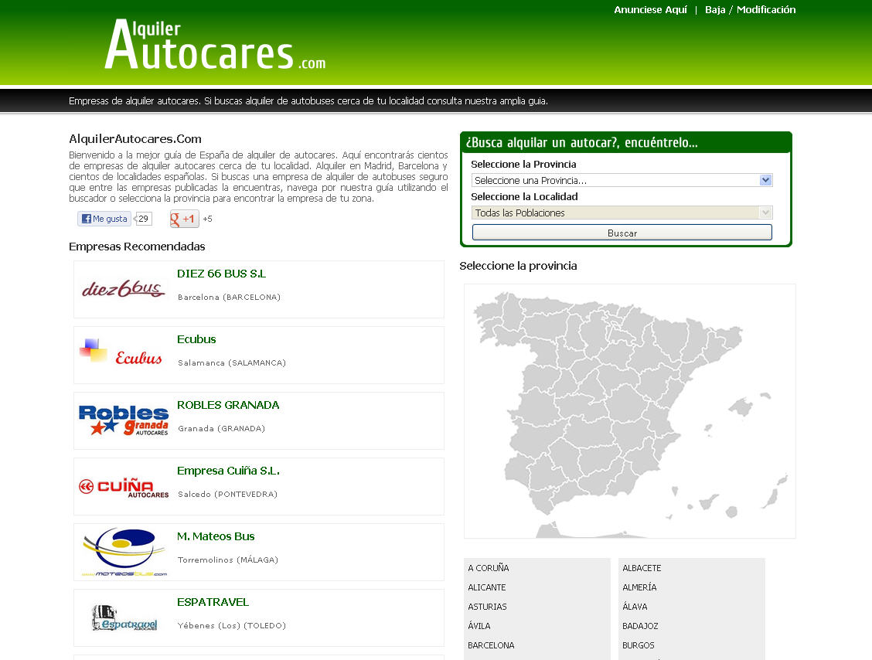Viewport: 872px width, 660px height.
Task: Click the Salcedo (PONTEVEDRA) location text
Action: (x=227, y=494)
